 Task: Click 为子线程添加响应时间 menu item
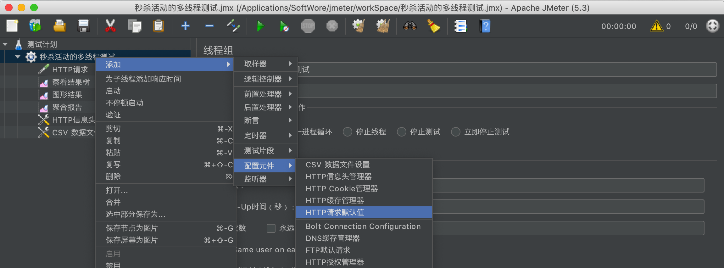(x=164, y=79)
